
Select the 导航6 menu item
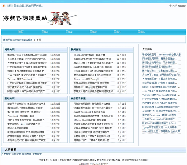141,32
